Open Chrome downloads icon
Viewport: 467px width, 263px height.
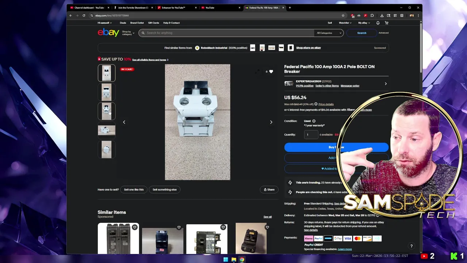pyautogui.click(x=382, y=15)
